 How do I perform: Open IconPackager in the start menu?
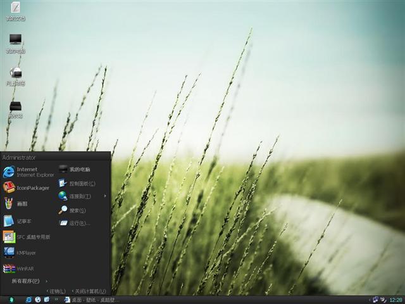(28, 187)
